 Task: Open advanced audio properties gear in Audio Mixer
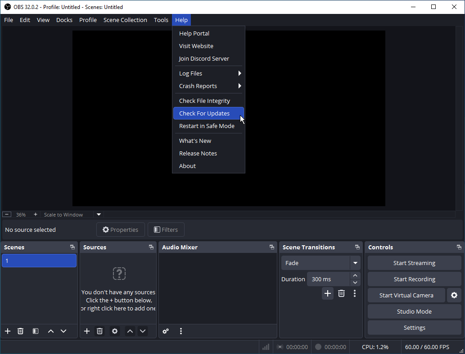coord(165,331)
